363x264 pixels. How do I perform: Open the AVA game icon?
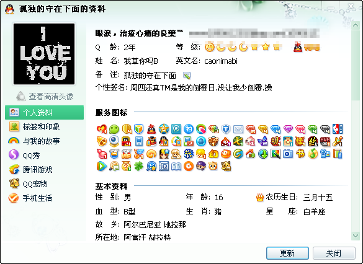[325, 141]
